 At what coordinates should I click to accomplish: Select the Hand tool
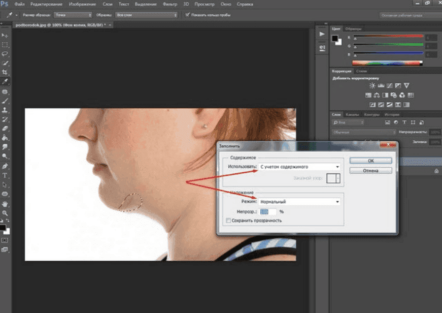click(x=5, y=203)
